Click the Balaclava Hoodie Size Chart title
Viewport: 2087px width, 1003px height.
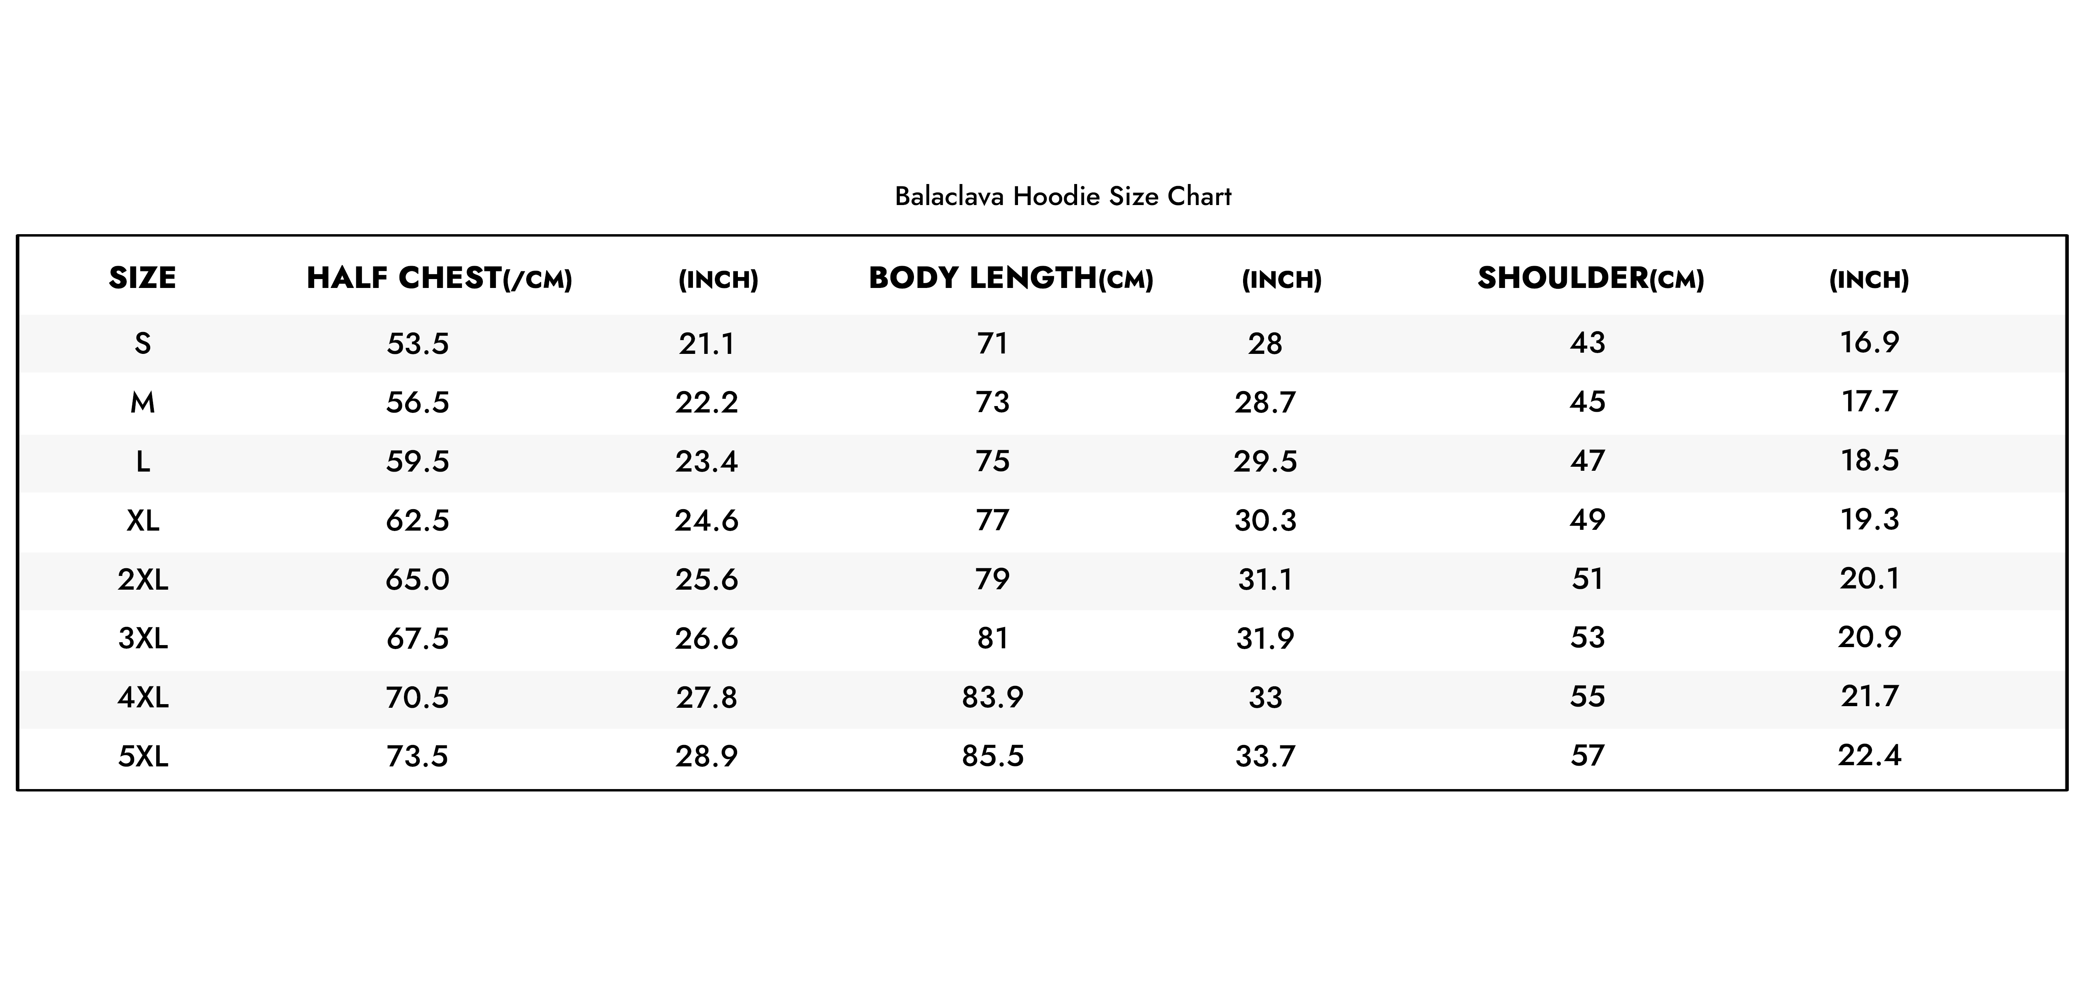click(x=1063, y=196)
